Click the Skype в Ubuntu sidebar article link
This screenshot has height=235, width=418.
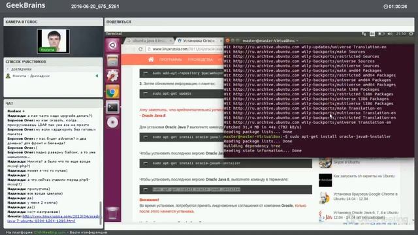[347, 162]
